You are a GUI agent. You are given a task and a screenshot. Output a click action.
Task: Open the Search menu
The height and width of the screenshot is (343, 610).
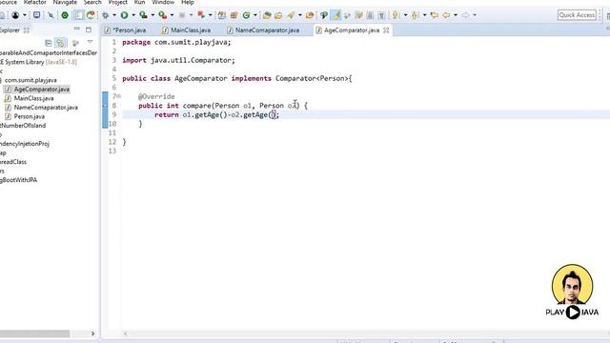point(92,2)
